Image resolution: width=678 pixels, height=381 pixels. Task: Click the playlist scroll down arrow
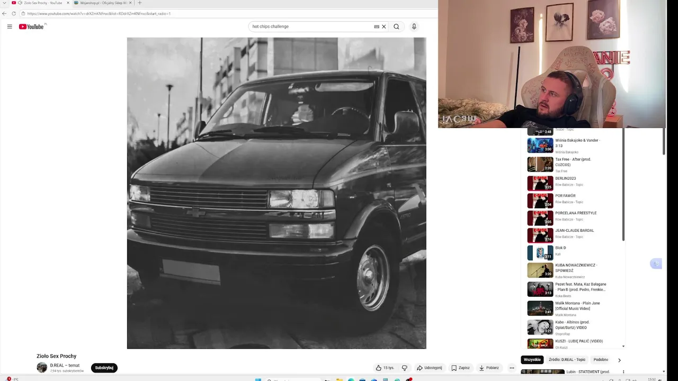pyautogui.click(x=623, y=347)
